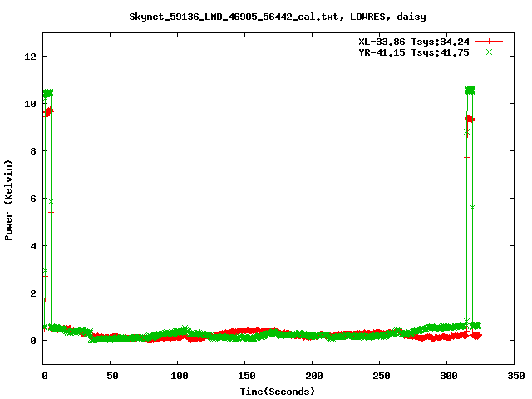Click the Time(Seconds) x-axis label
Screen dimensions: 532x399
278,392
